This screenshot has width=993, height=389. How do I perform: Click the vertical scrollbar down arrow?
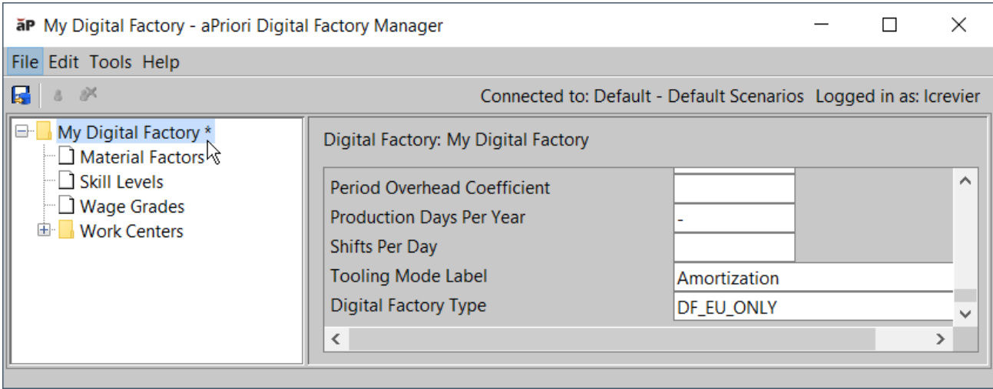click(x=965, y=314)
